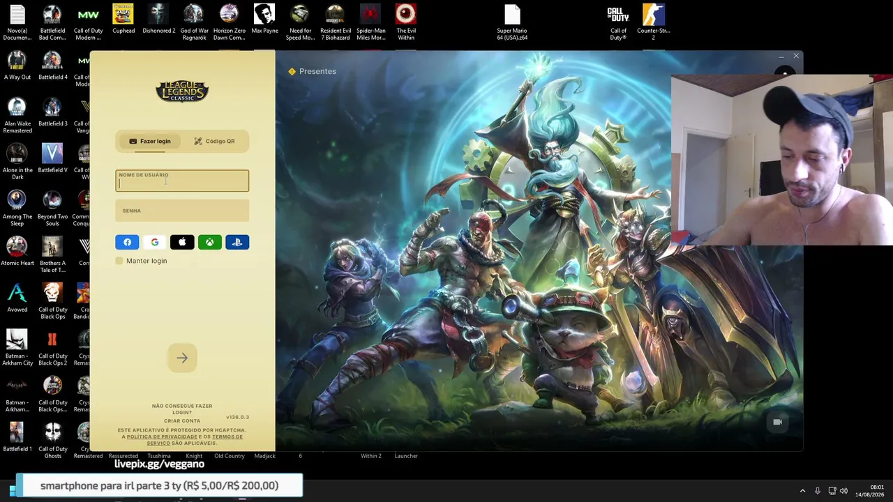Open the network icon in system tray
The width and height of the screenshot is (893, 502).
[832, 491]
